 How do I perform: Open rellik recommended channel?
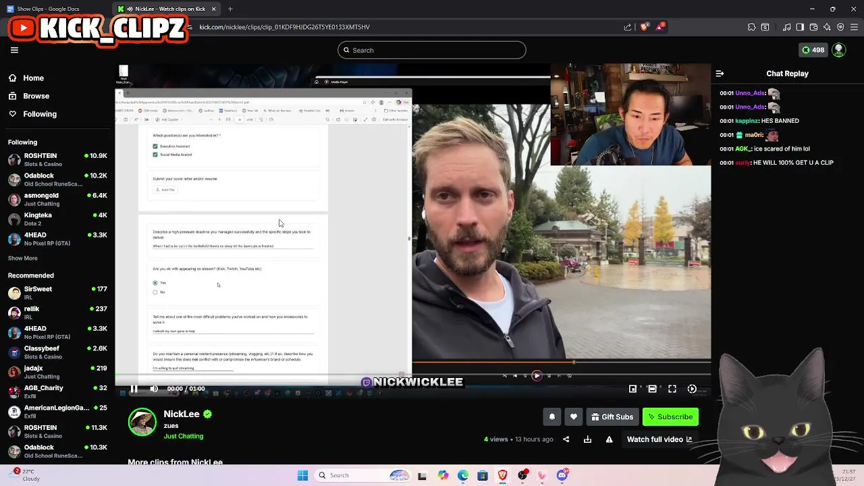point(57,313)
